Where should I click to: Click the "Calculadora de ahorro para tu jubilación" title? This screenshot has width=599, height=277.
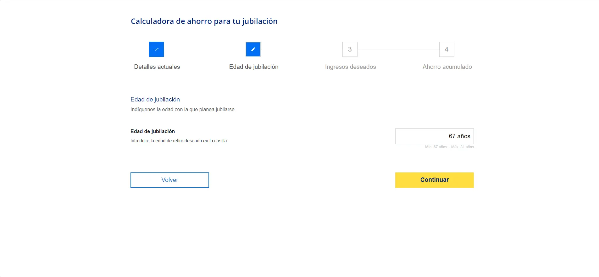coord(204,21)
